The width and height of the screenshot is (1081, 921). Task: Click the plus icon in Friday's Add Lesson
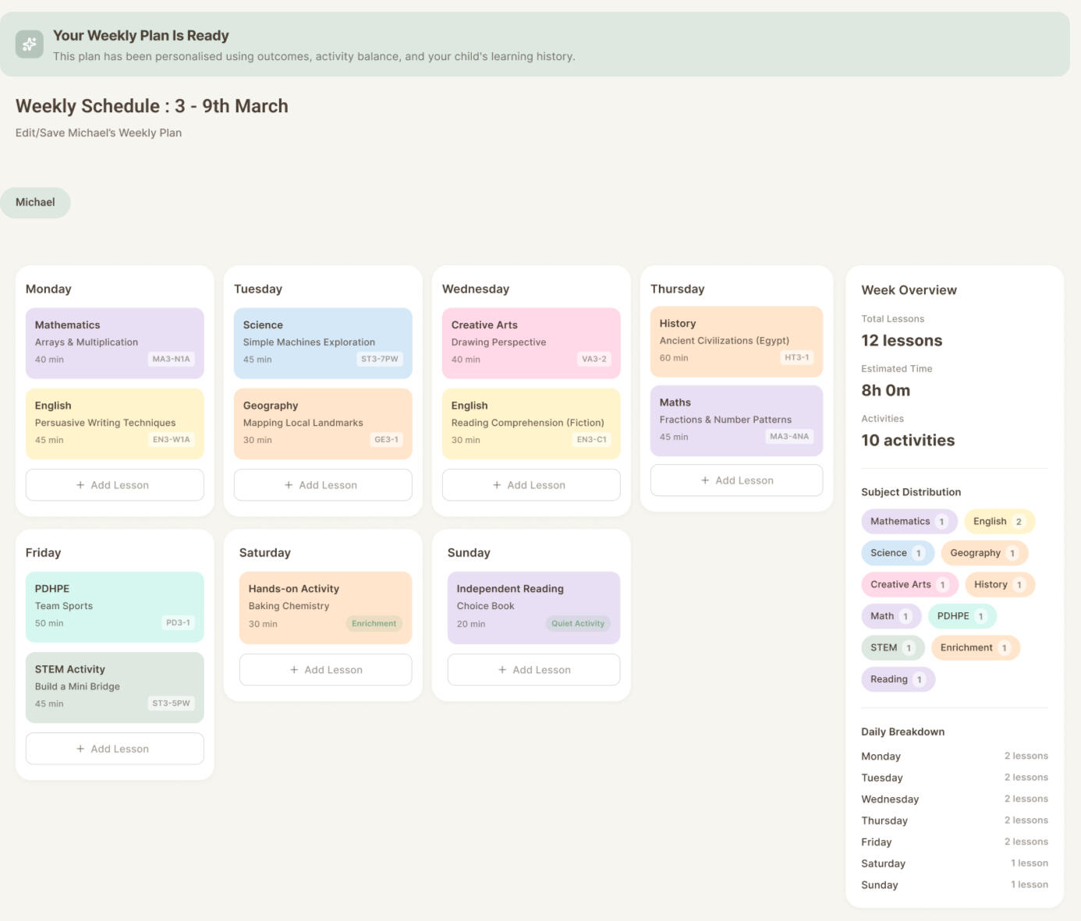click(80, 749)
